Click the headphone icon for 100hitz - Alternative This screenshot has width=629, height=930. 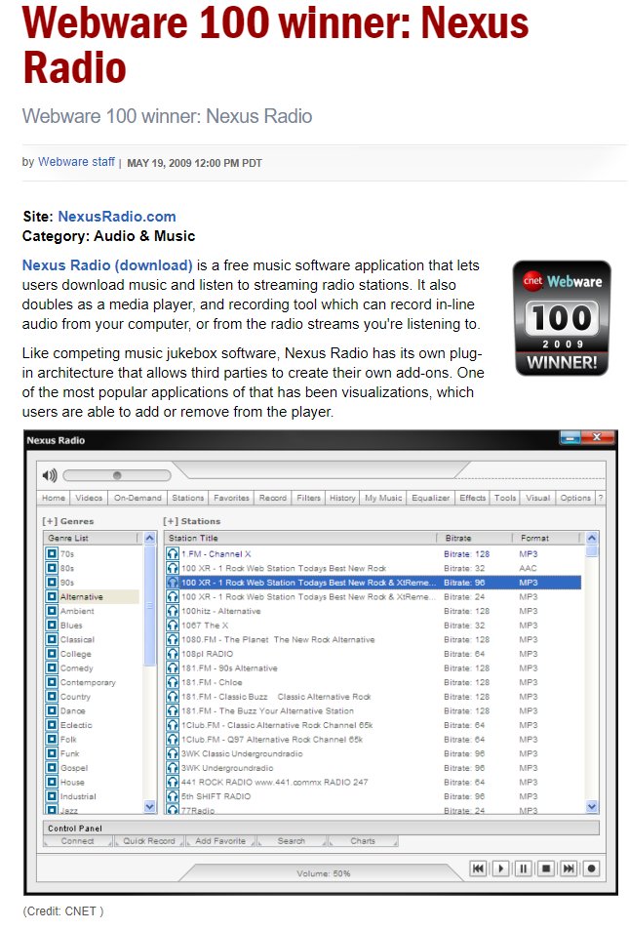coord(173,611)
